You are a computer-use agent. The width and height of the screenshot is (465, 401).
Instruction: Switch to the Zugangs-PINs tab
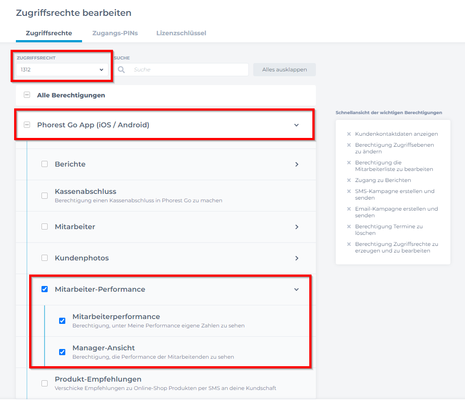[115, 33]
